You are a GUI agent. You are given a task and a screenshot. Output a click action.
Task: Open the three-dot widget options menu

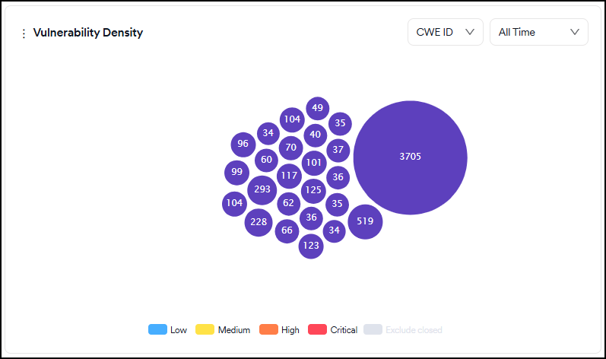[x=24, y=33]
